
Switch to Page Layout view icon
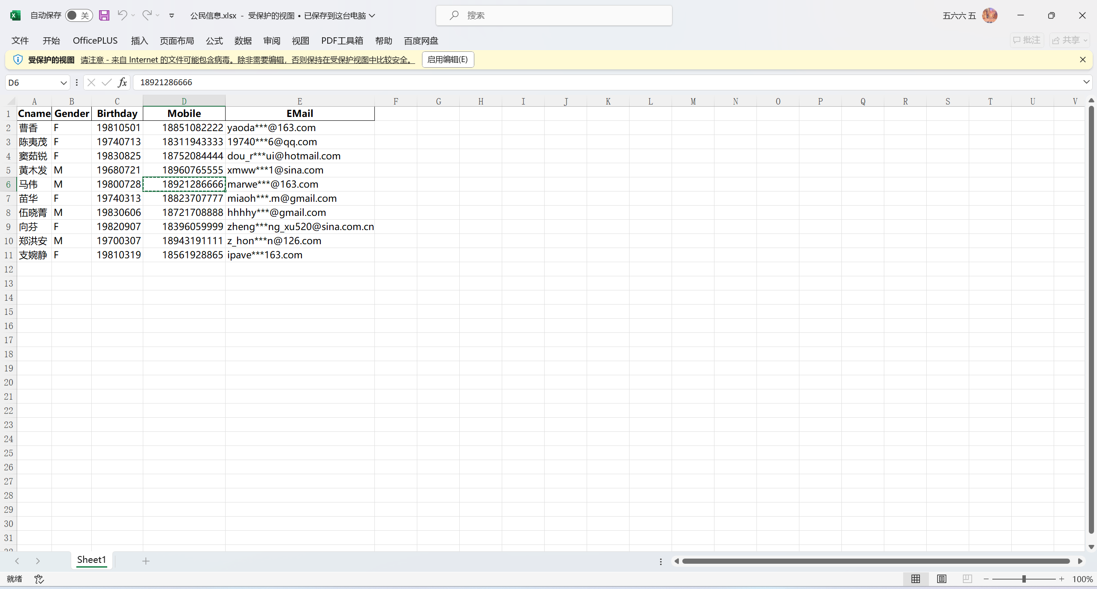point(941,579)
